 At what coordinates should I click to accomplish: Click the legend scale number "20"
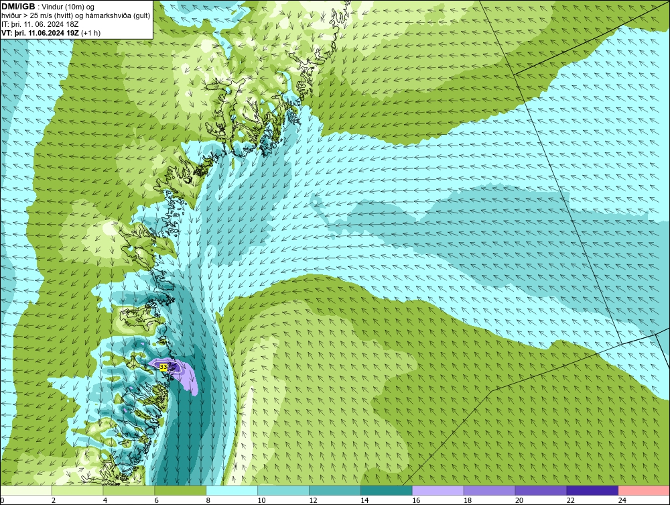[x=519, y=501]
